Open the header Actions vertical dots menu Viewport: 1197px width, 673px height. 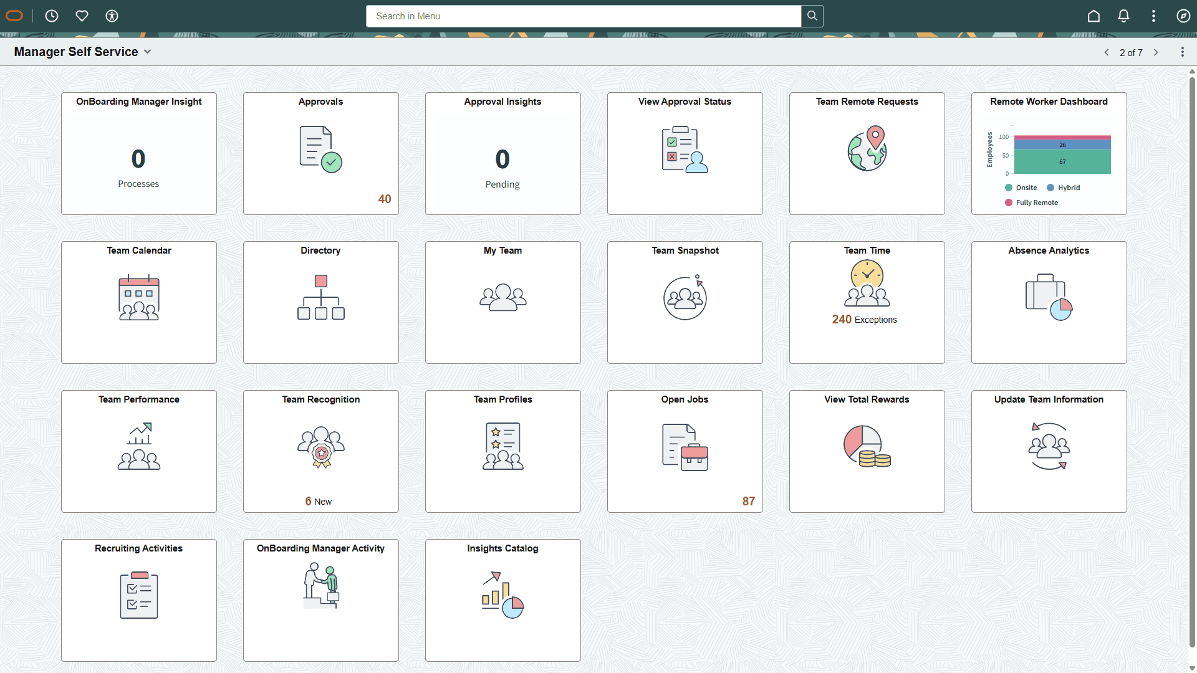pyautogui.click(x=1153, y=16)
